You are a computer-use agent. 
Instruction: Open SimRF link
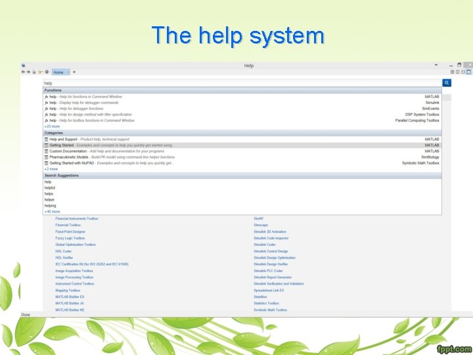259,218
